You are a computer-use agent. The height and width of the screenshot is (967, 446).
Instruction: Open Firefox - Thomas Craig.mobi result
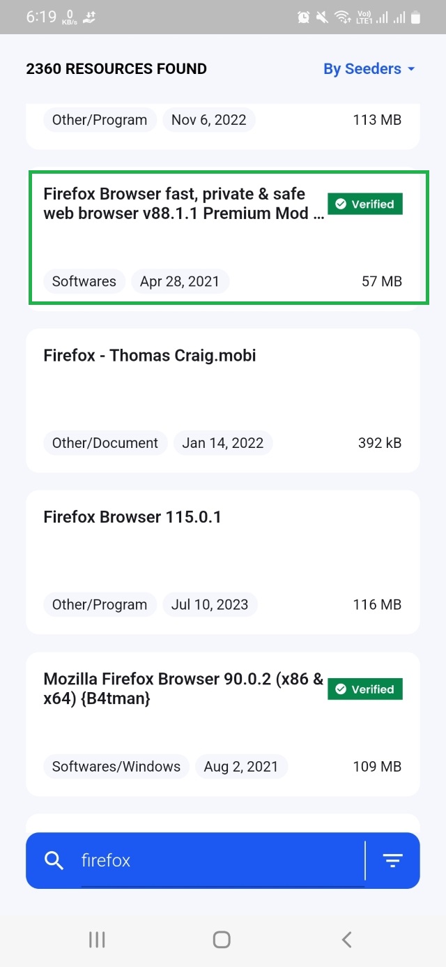coord(150,356)
